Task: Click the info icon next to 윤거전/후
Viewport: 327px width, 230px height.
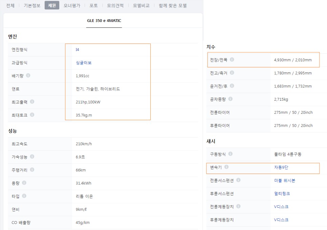Action: (232, 86)
